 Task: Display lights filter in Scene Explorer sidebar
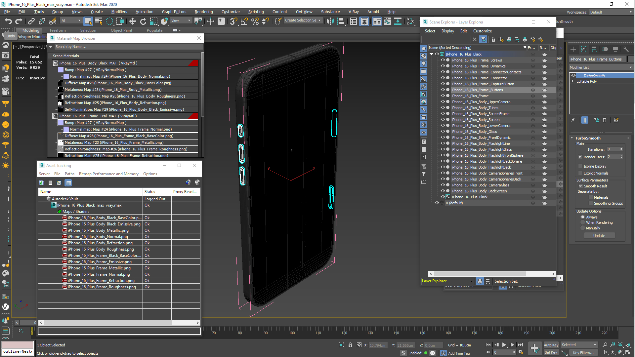point(424,64)
